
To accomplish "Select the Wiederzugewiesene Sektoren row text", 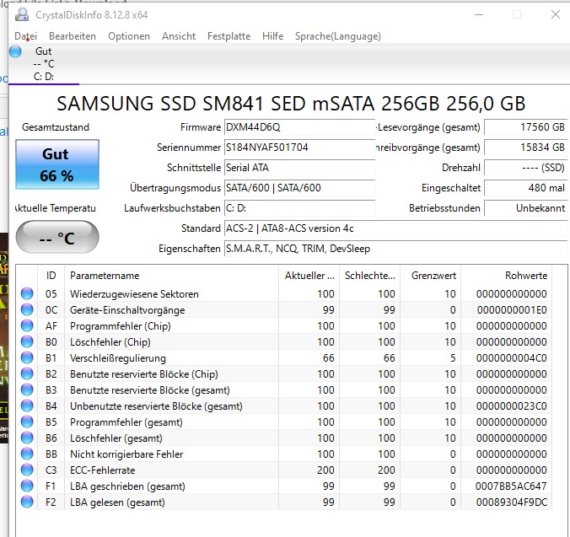I will tap(134, 293).
